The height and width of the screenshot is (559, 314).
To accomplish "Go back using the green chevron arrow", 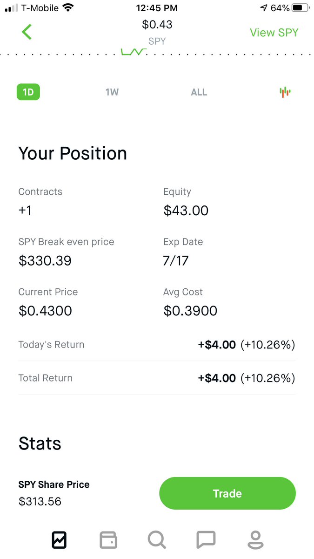I will [27, 32].
